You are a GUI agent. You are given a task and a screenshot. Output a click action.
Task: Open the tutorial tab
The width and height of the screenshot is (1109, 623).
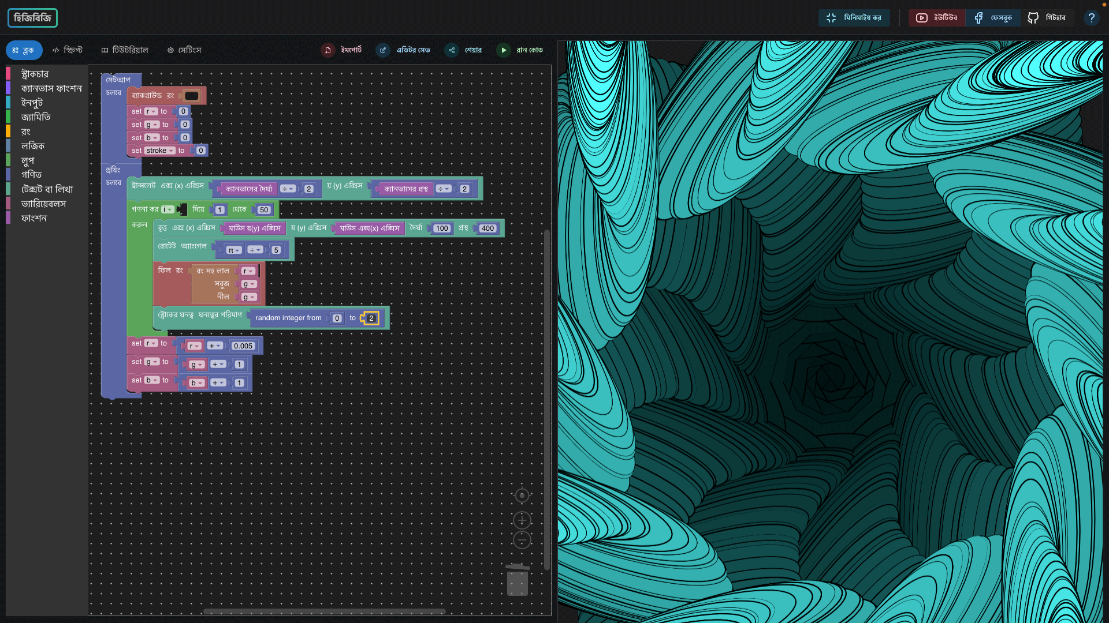click(x=125, y=50)
